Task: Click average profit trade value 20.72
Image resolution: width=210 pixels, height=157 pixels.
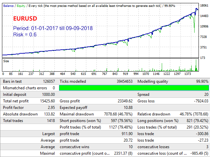Action: (x=128, y=140)
